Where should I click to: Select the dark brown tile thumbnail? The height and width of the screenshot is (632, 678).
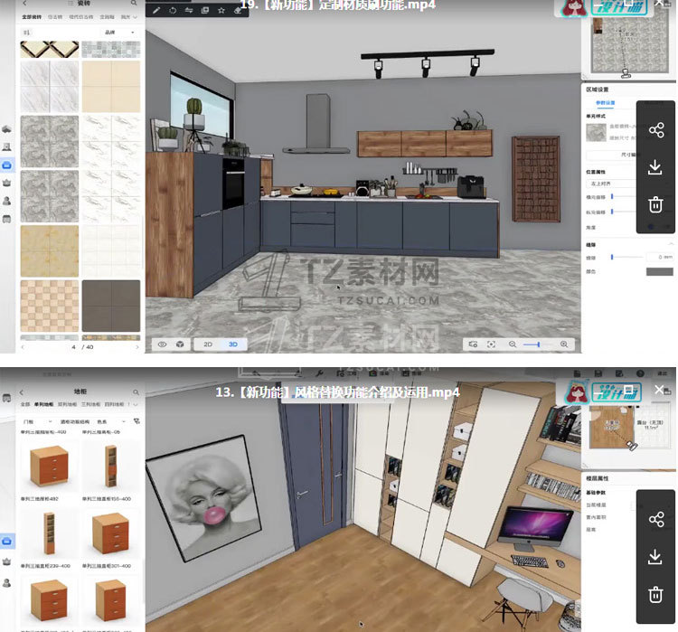tap(111, 306)
